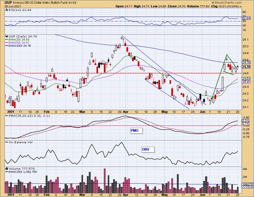This screenshot has height=197, width=254.
Task: Click the Apr month label under the price panel
Action: click(x=126, y=112)
